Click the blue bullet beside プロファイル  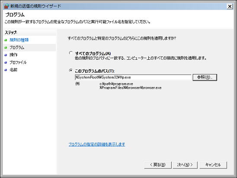[x=6, y=62]
